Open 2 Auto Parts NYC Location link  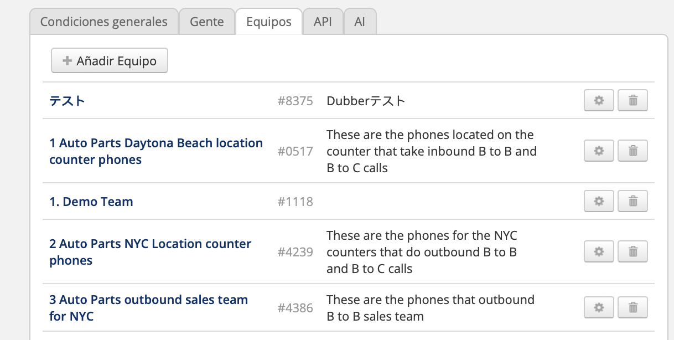click(x=151, y=252)
